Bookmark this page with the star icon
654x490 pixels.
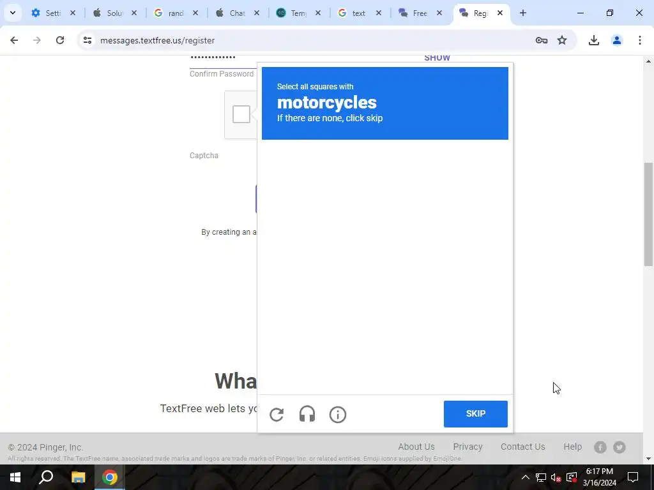click(x=562, y=40)
